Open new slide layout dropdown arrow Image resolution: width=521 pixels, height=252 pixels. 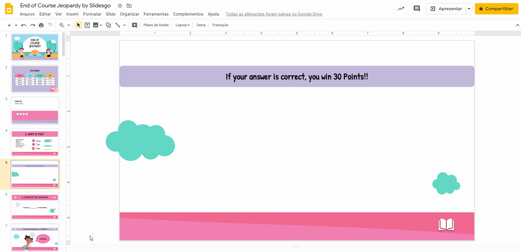click(16, 25)
